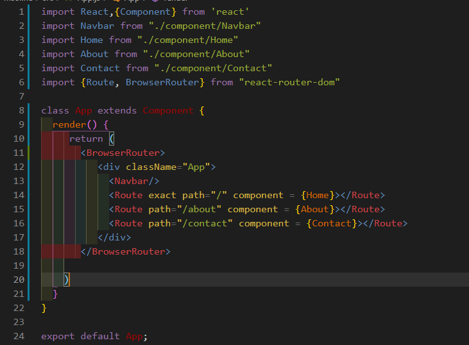Click the "react-router-dom" string
This screenshot has width=469, height=345.
point(289,82)
